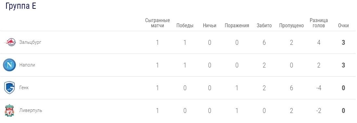The width and height of the screenshot is (357, 123).
Task: Sort by Очки column header
Action: click(343, 26)
